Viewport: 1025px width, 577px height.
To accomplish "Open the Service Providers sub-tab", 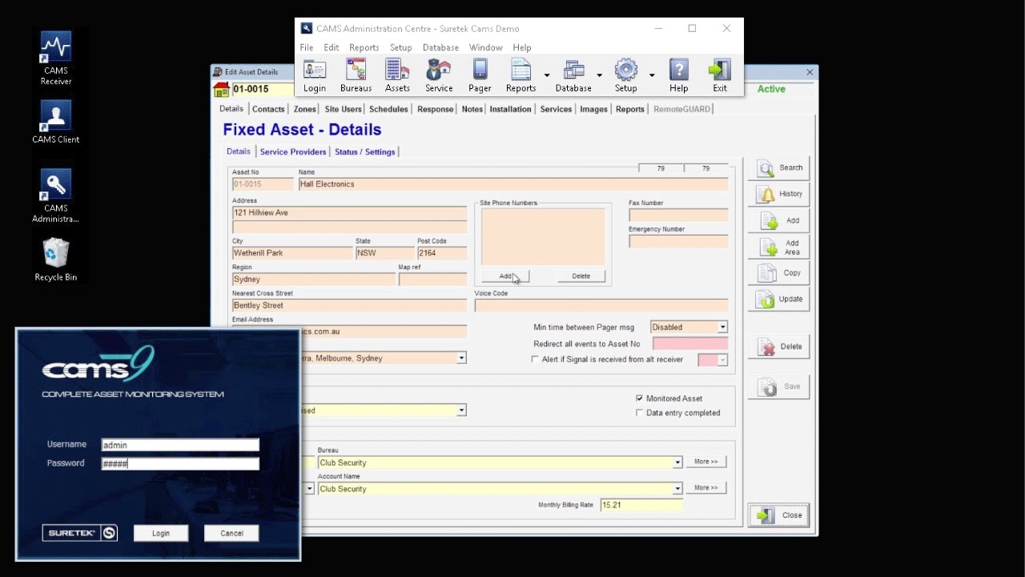I will (293, 151).
